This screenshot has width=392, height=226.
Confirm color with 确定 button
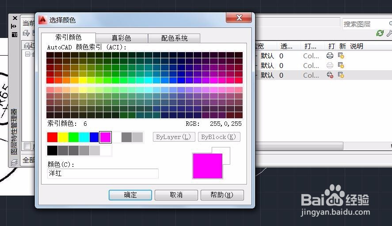[x=130, y=195]
